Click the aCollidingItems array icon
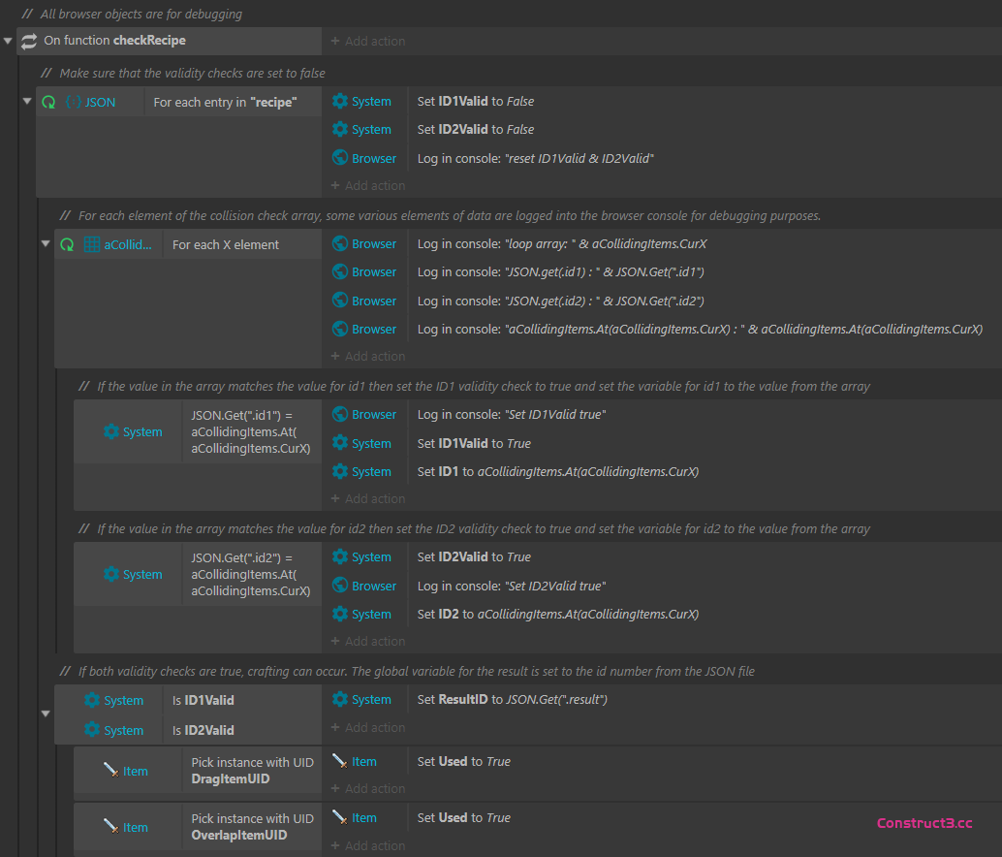This screenshot has width=1002, height=857. [92, 244]
